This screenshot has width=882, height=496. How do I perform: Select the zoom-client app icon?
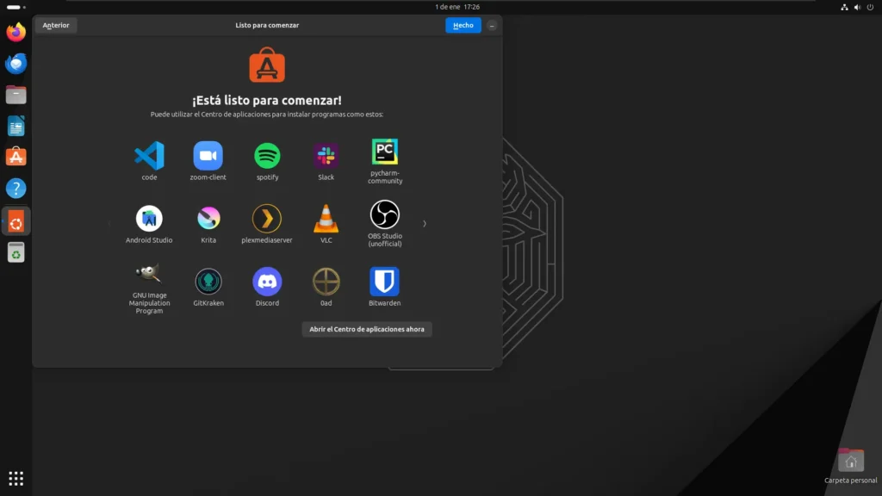click(208, 155)
